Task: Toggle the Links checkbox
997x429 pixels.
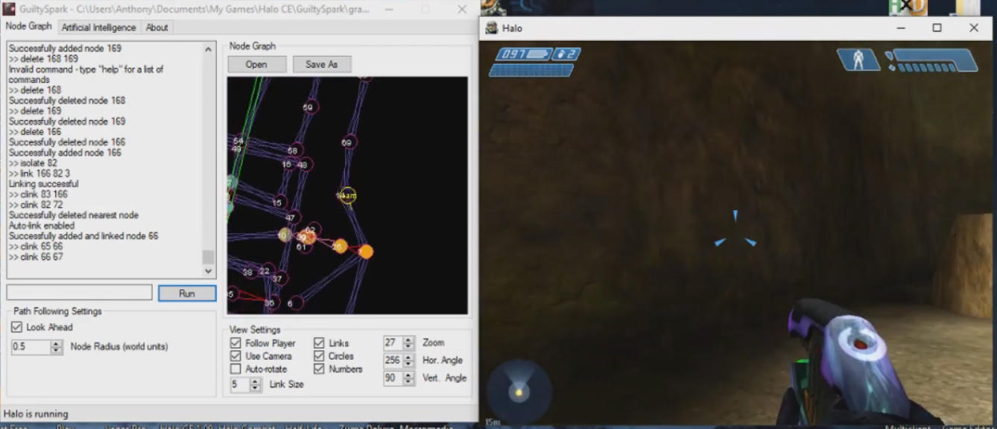Action: click(319, 343)
